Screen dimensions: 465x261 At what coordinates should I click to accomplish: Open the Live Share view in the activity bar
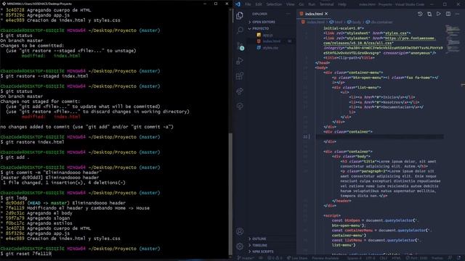[x=240, y=91]
